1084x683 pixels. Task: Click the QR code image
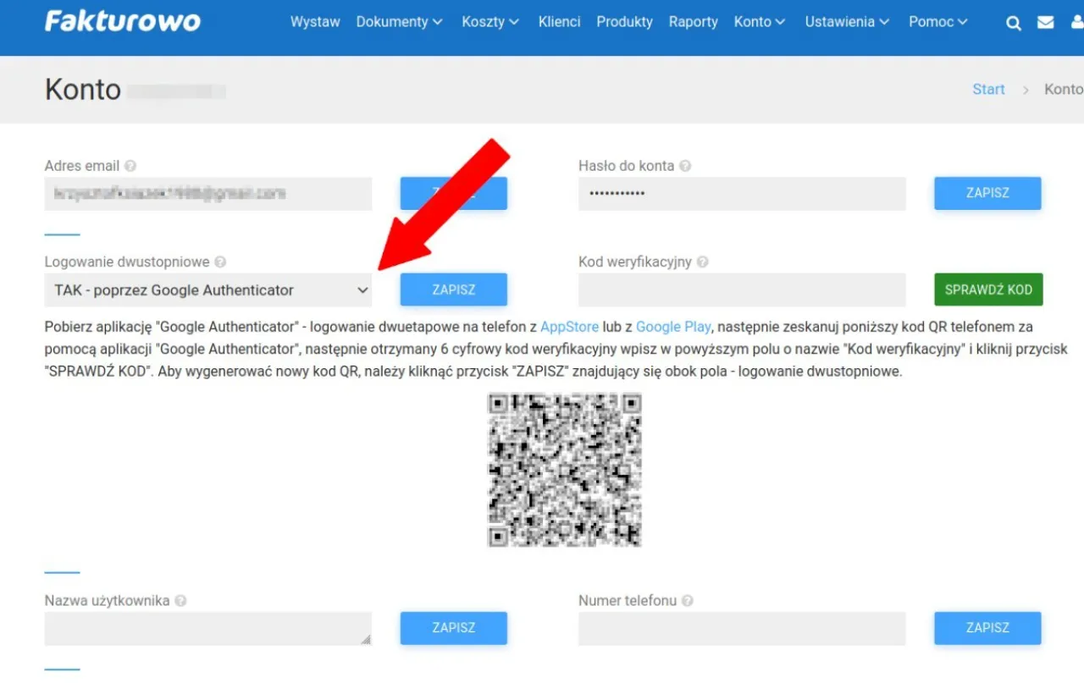point(564,470)
